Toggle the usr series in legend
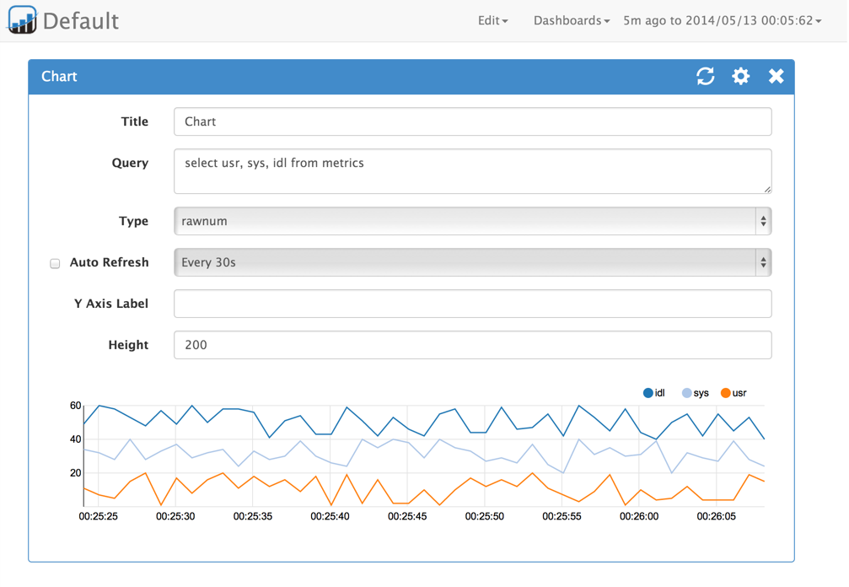 tap(733, 393)
